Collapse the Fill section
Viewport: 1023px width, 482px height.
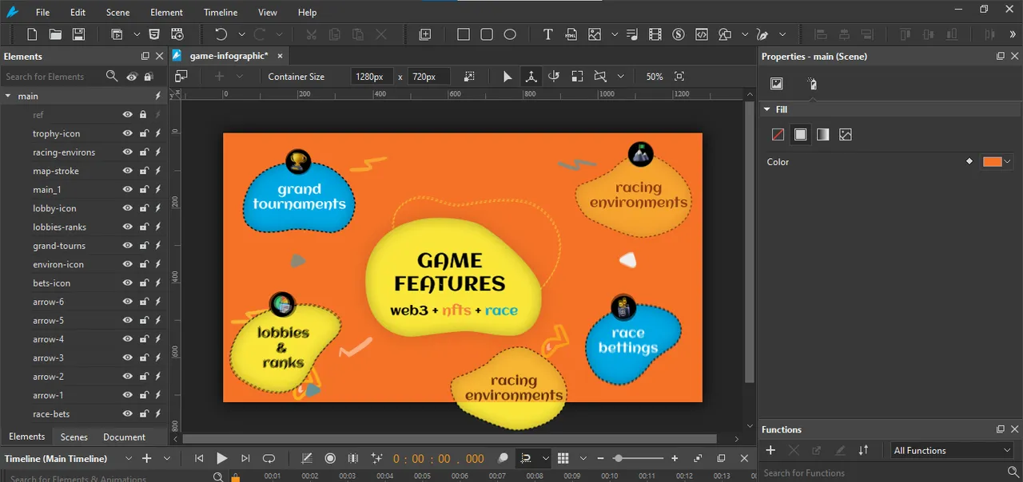point(767,109)
